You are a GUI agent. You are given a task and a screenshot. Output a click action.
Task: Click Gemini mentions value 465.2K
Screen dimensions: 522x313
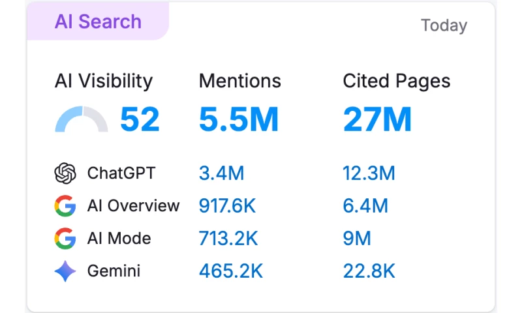[x=230, y=271]
